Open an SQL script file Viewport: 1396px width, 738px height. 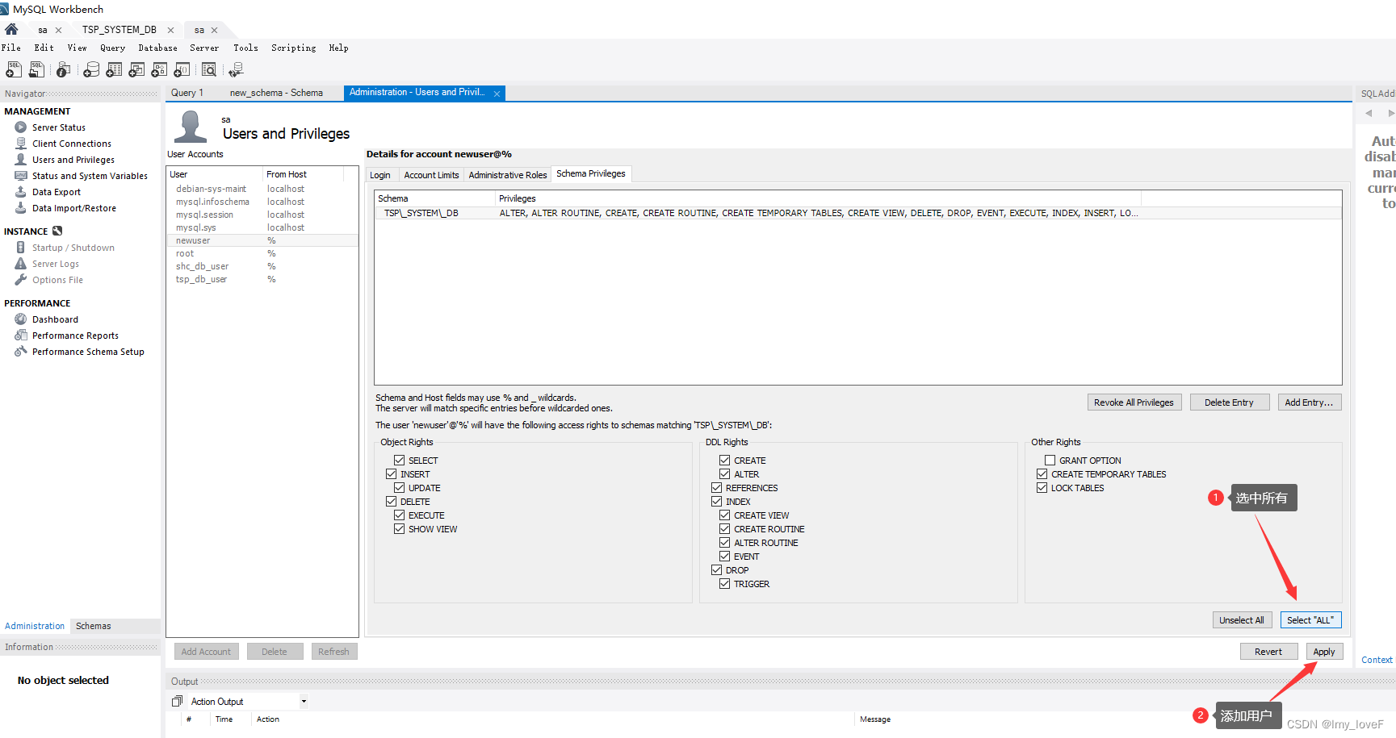pos(36,70)
